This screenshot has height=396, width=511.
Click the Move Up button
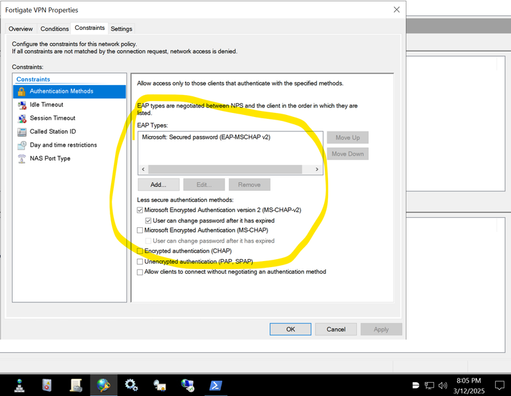pyautogui.click(x=348, y=138)
